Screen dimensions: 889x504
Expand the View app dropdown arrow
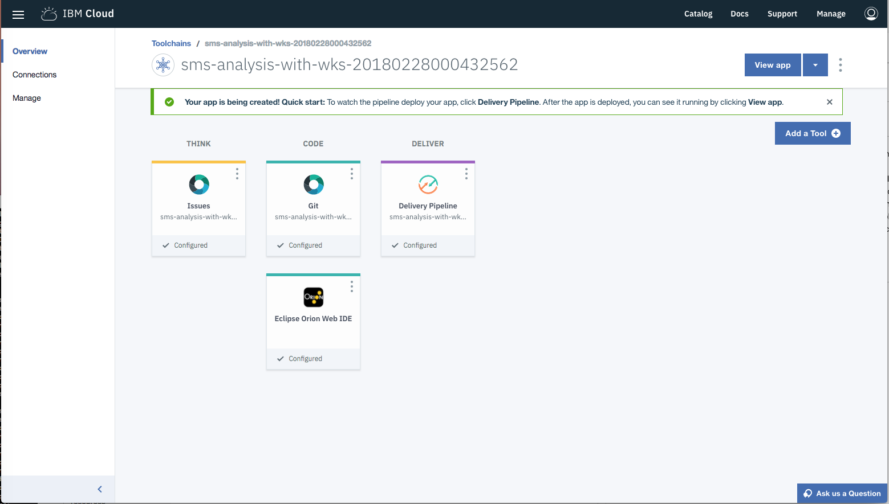point(815,65)
